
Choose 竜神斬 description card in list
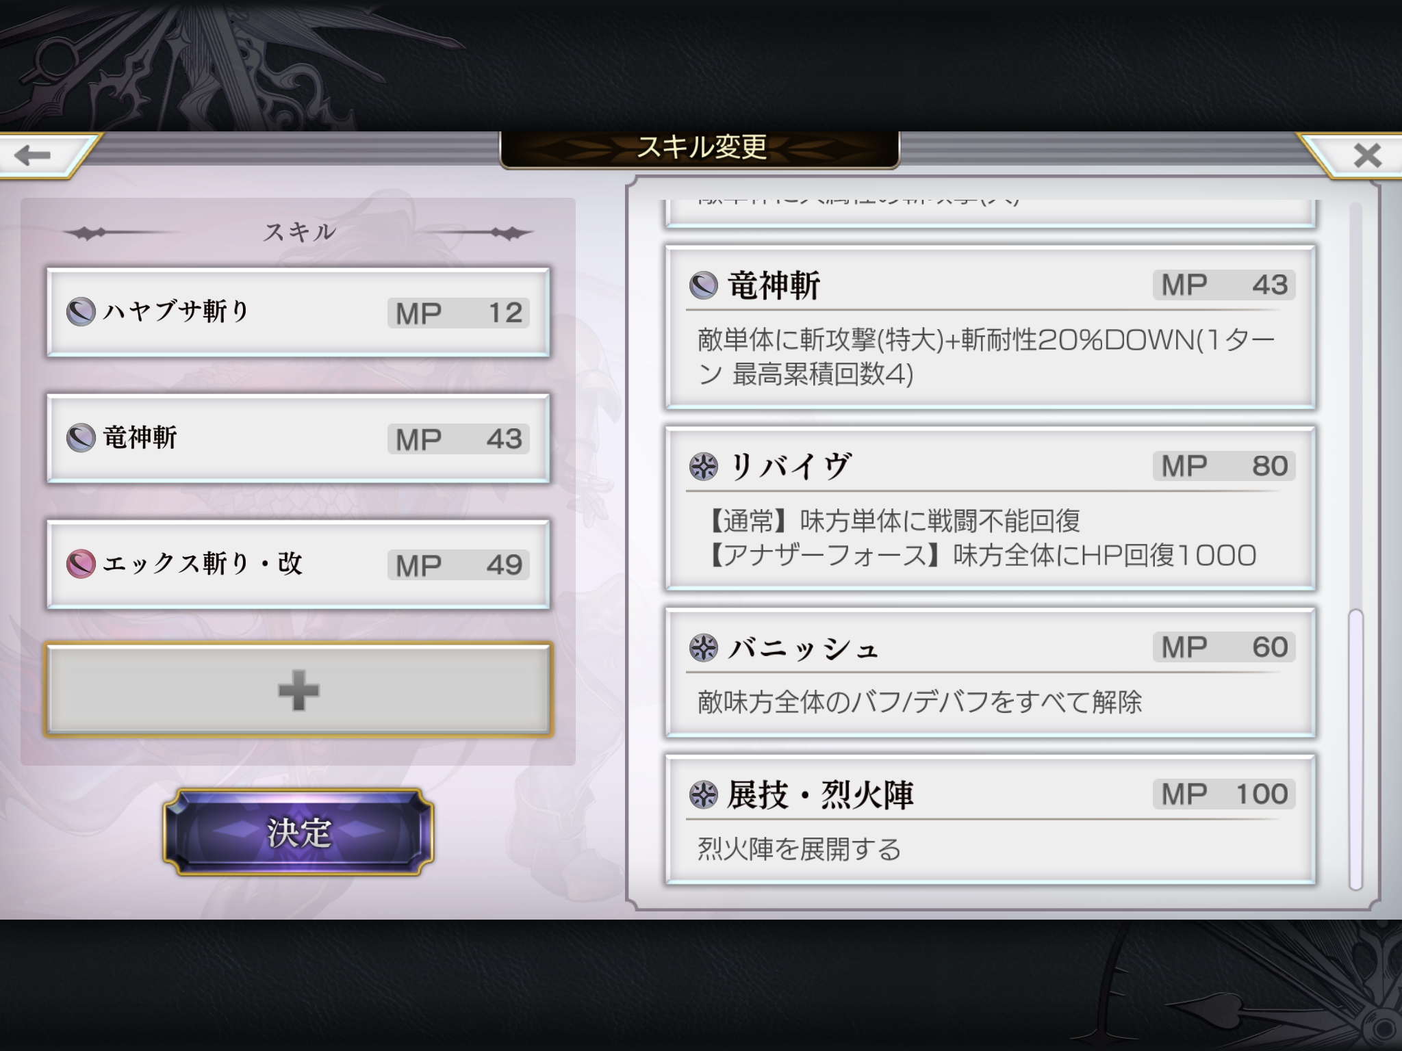pos(991,327)
